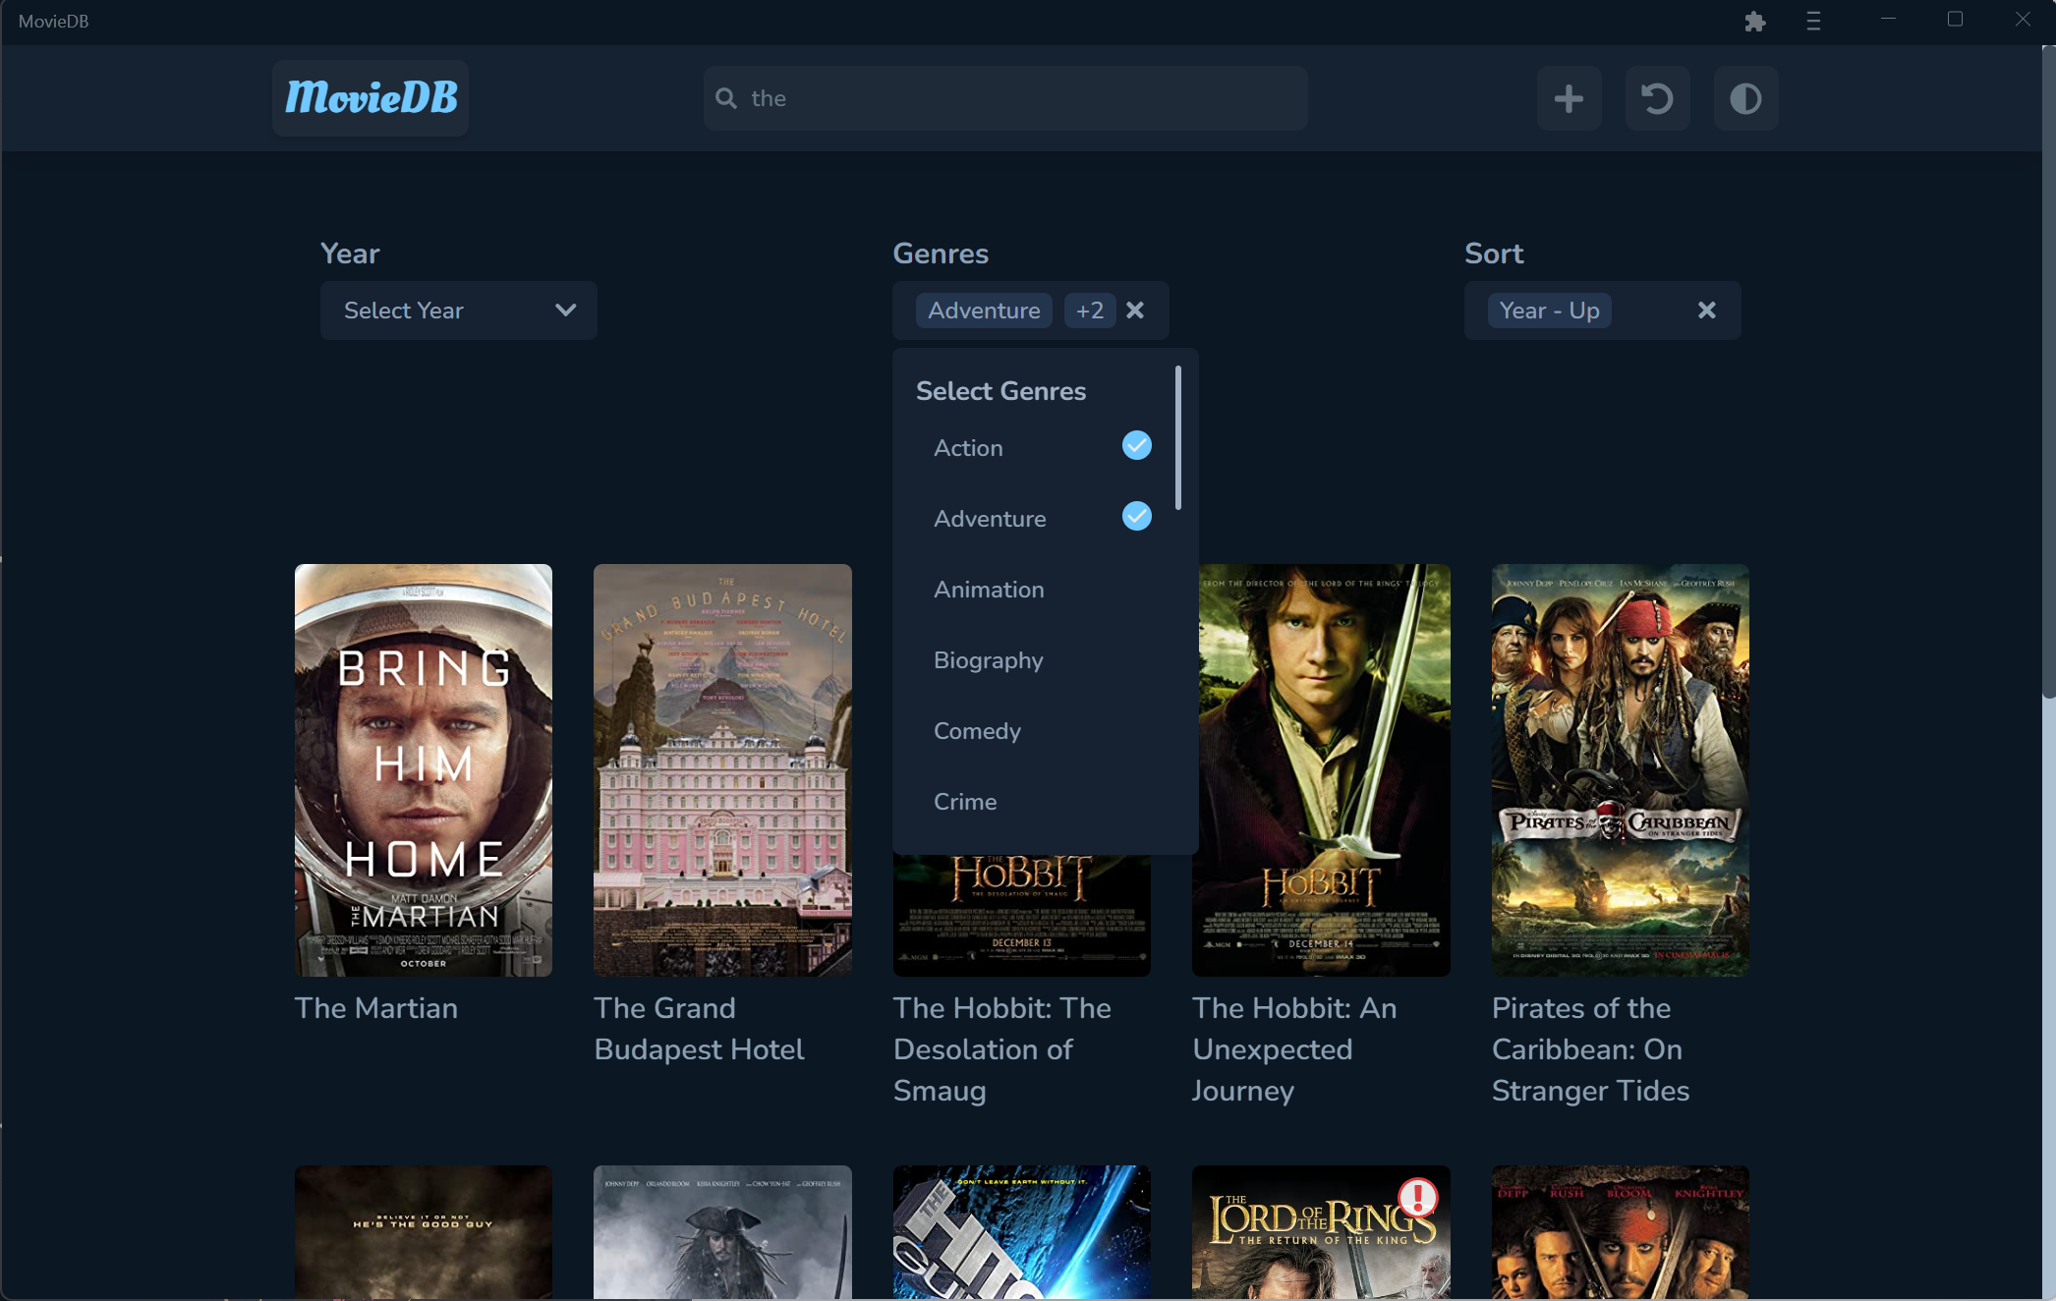Clear all selected genres with X
The height and width of the screenshot is (1301, 2056).
tap(1135, 311)
